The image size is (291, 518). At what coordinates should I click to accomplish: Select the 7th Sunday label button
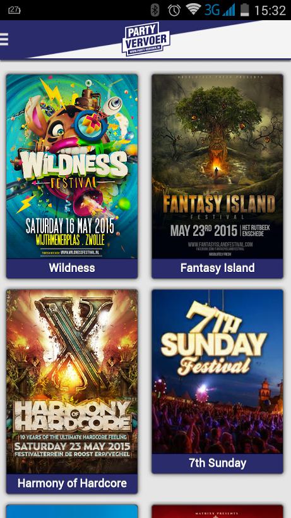(217, 464)
